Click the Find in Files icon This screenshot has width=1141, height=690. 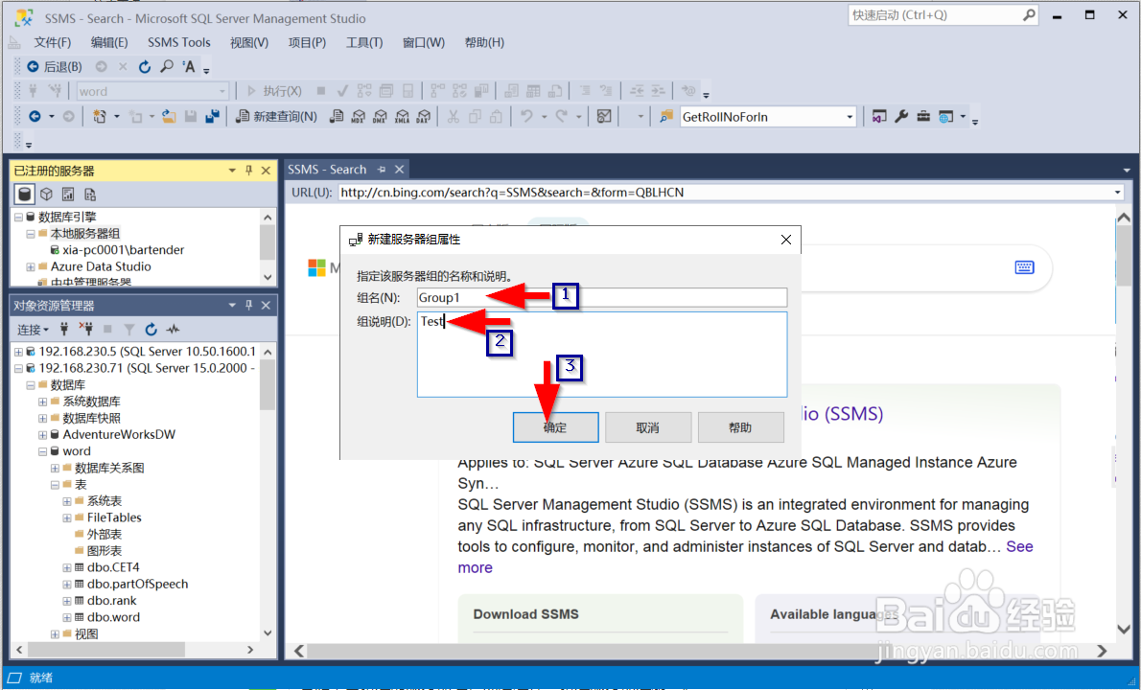point(665,116)
